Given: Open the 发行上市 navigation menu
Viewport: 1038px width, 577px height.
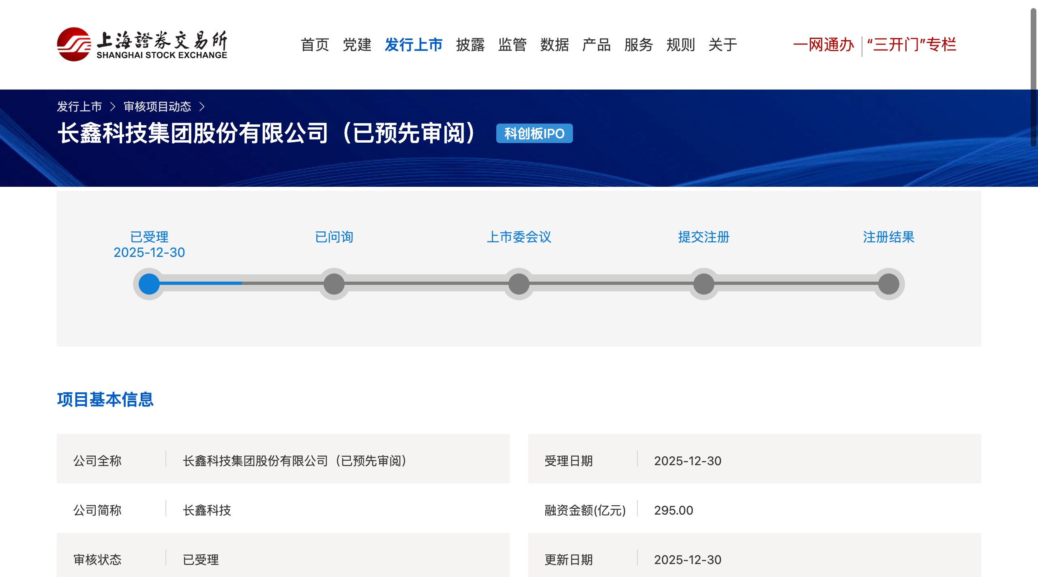Looking at the screenshot, I should [414, 45].
